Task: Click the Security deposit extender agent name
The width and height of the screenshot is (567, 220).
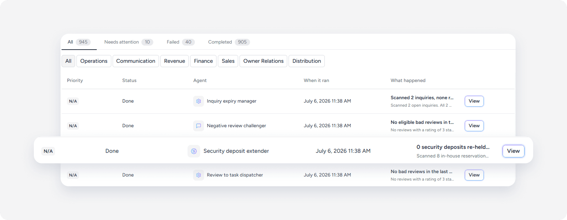Action: point(236,151)
